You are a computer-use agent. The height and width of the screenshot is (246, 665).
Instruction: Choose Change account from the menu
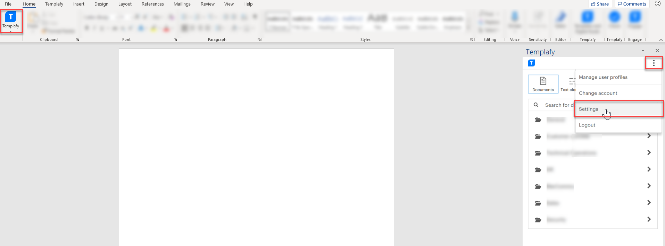tap(618, 93)
